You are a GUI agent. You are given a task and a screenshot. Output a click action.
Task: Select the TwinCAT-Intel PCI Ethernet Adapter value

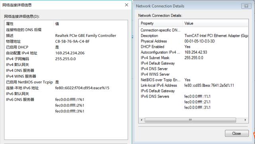tap(216, 36)
